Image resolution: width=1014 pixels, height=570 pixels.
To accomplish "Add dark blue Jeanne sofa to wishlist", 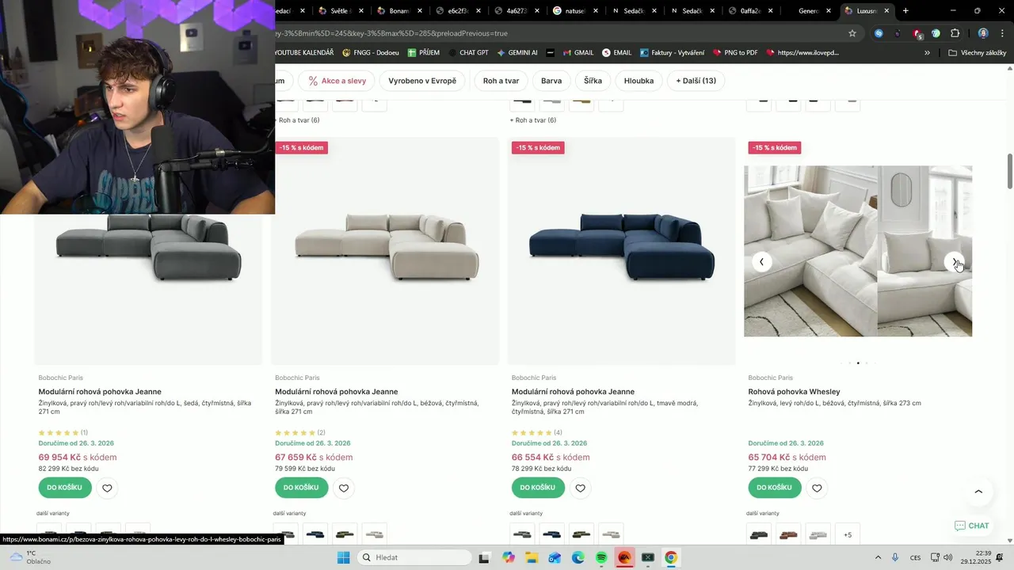I will coord(580,488).
